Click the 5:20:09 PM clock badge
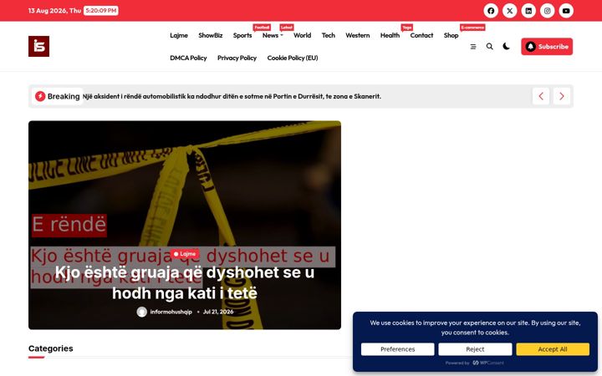 (101, 11)
